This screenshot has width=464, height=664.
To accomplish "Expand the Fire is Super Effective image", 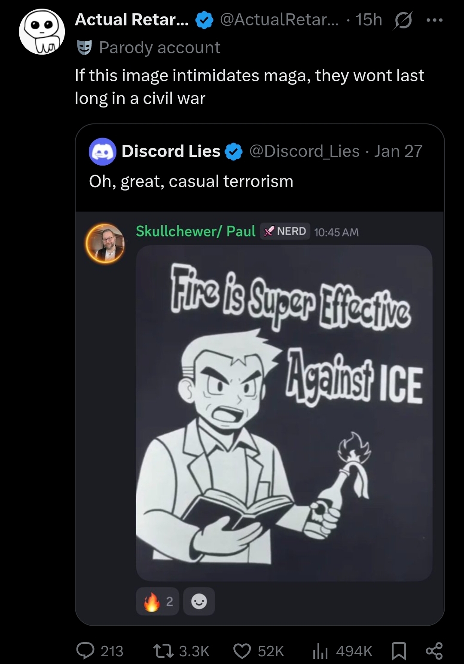I will 284,413.
